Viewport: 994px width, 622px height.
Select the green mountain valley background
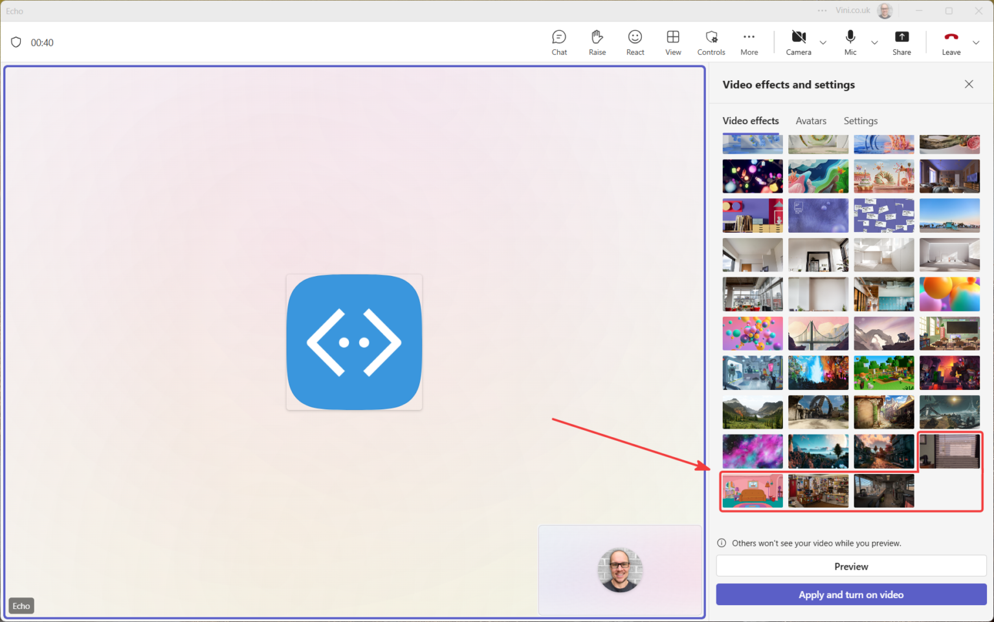pyautogui.click(x=753, y=413)
